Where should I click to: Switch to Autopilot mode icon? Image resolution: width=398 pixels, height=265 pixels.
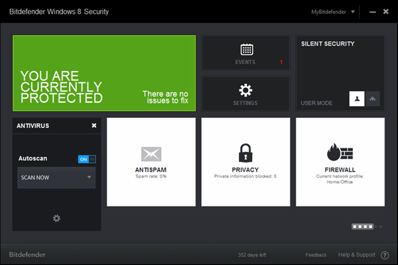pyautogui.click(x=372, y=99)
